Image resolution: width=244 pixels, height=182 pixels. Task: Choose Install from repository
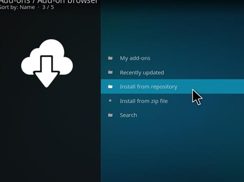pos(148,87)
